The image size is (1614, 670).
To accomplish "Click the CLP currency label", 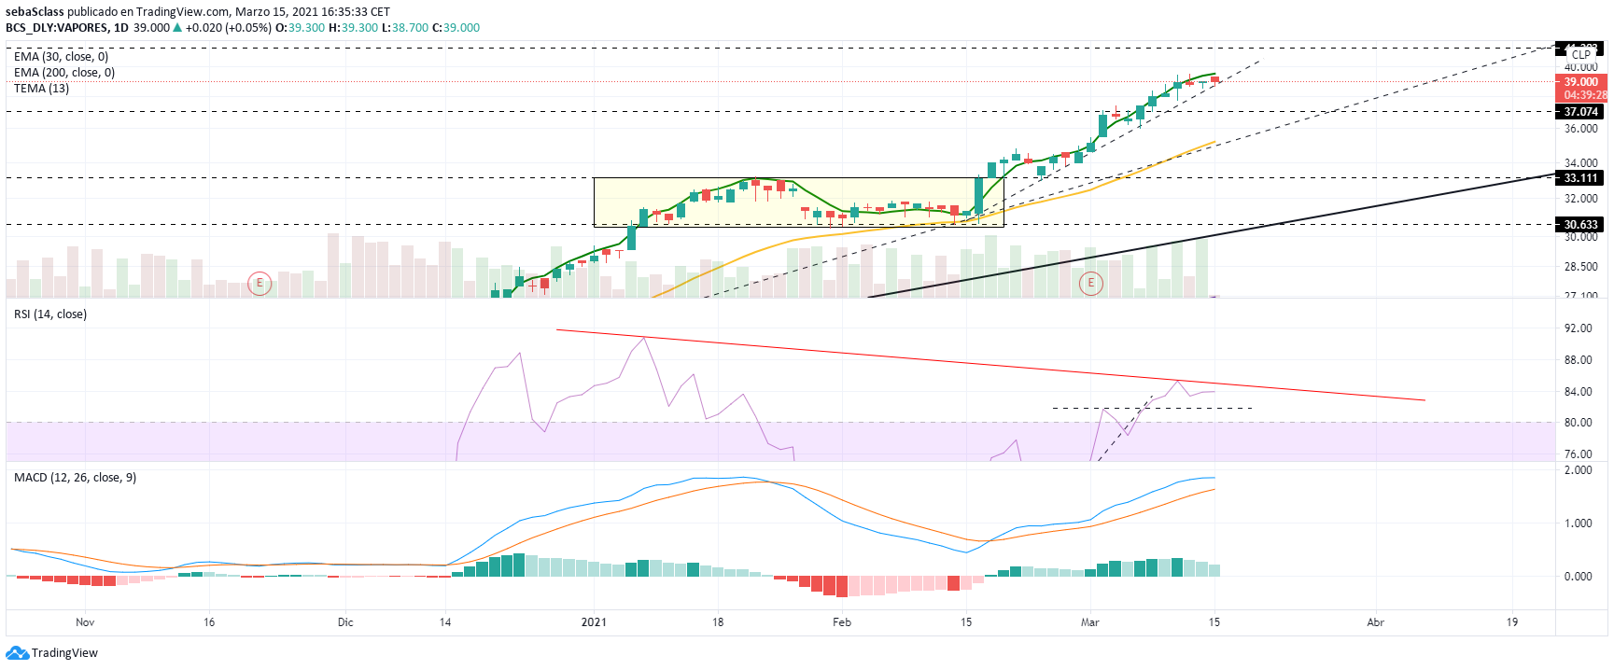I will click(1581, 55).
